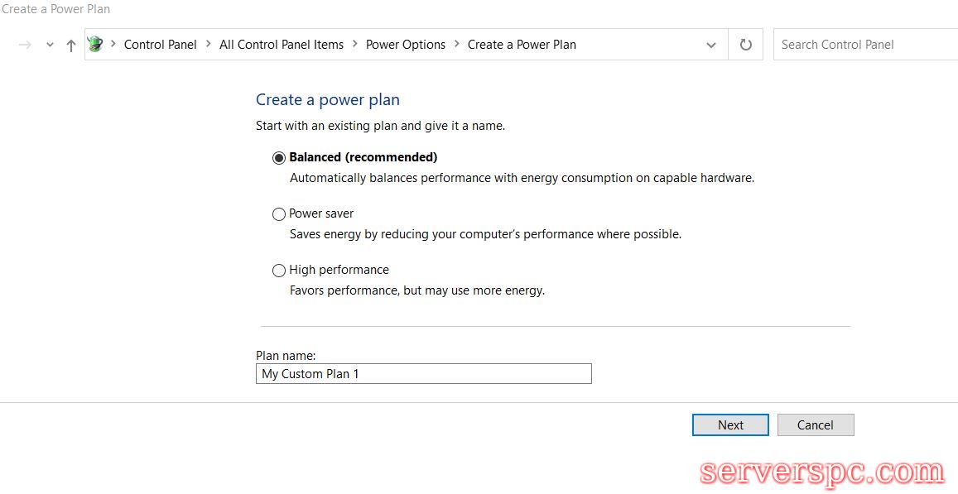Expand chevron after Power Options breadcrumb
The image size is (958, 494).
point(457,45)
